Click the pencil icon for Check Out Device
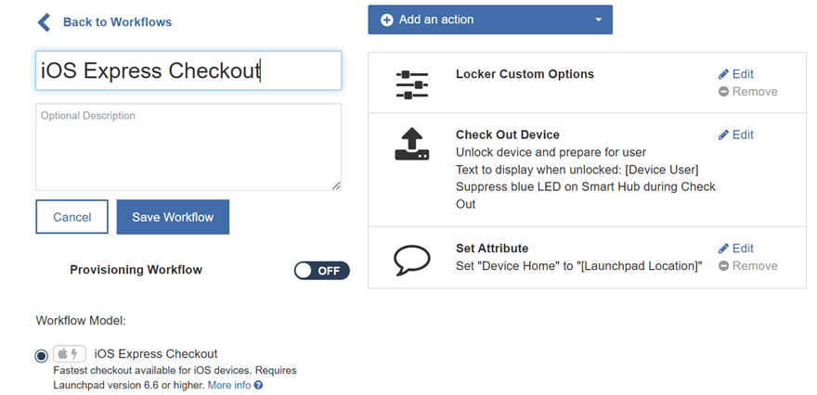Viewport: 817px width, 395px height. click(x=723, y=135)
